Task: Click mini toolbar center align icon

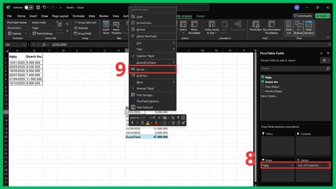Action: [x=142, y=123]
